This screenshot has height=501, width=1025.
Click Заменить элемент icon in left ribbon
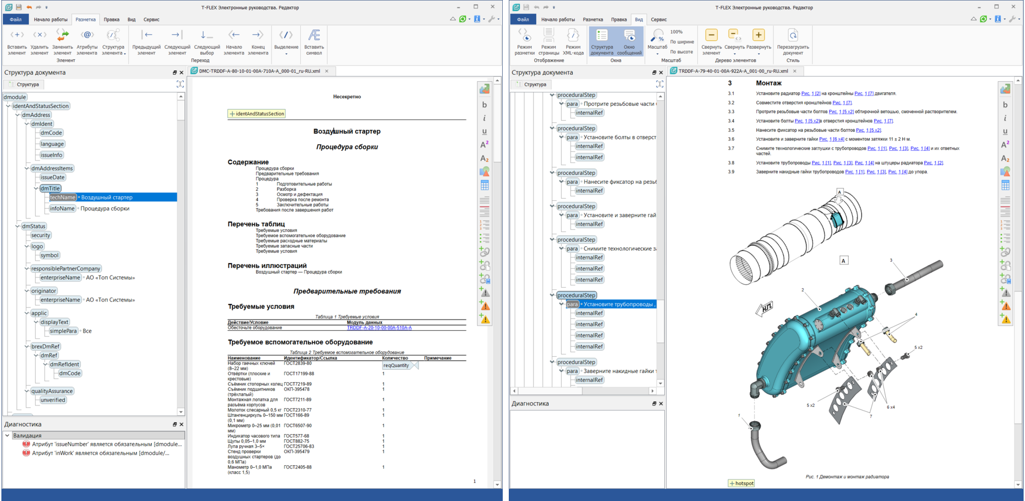[62, 41]
